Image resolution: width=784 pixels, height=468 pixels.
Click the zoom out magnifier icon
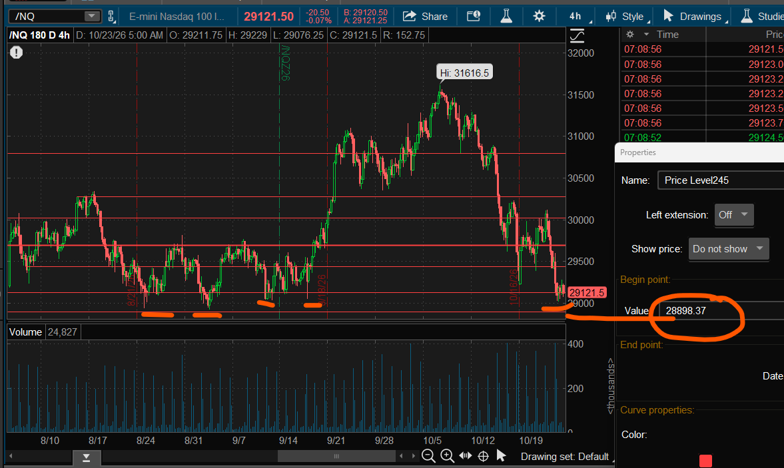[428, 455]
